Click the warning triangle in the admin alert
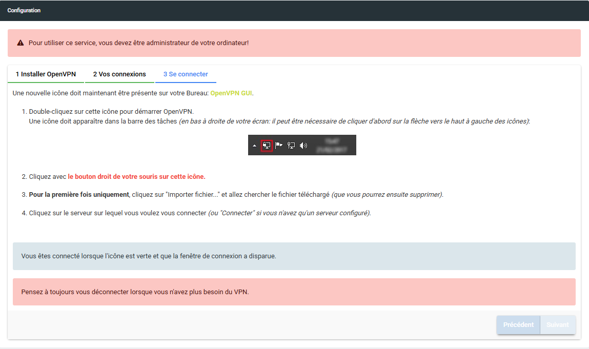This screenshot has height=349, width=589. coord(21,43)
